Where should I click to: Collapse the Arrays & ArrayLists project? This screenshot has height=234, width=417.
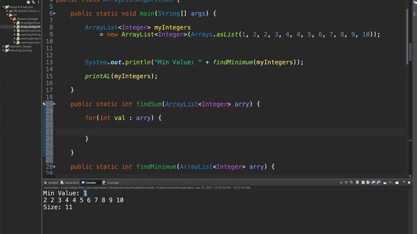(x=3, y=7)
